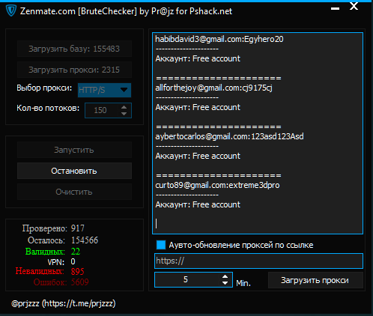This screenshot has height=316, width=373.
Task: Enable 'Аувто-обновление проксей по ссылке' checkbox
Action: (x=161, y=245)
